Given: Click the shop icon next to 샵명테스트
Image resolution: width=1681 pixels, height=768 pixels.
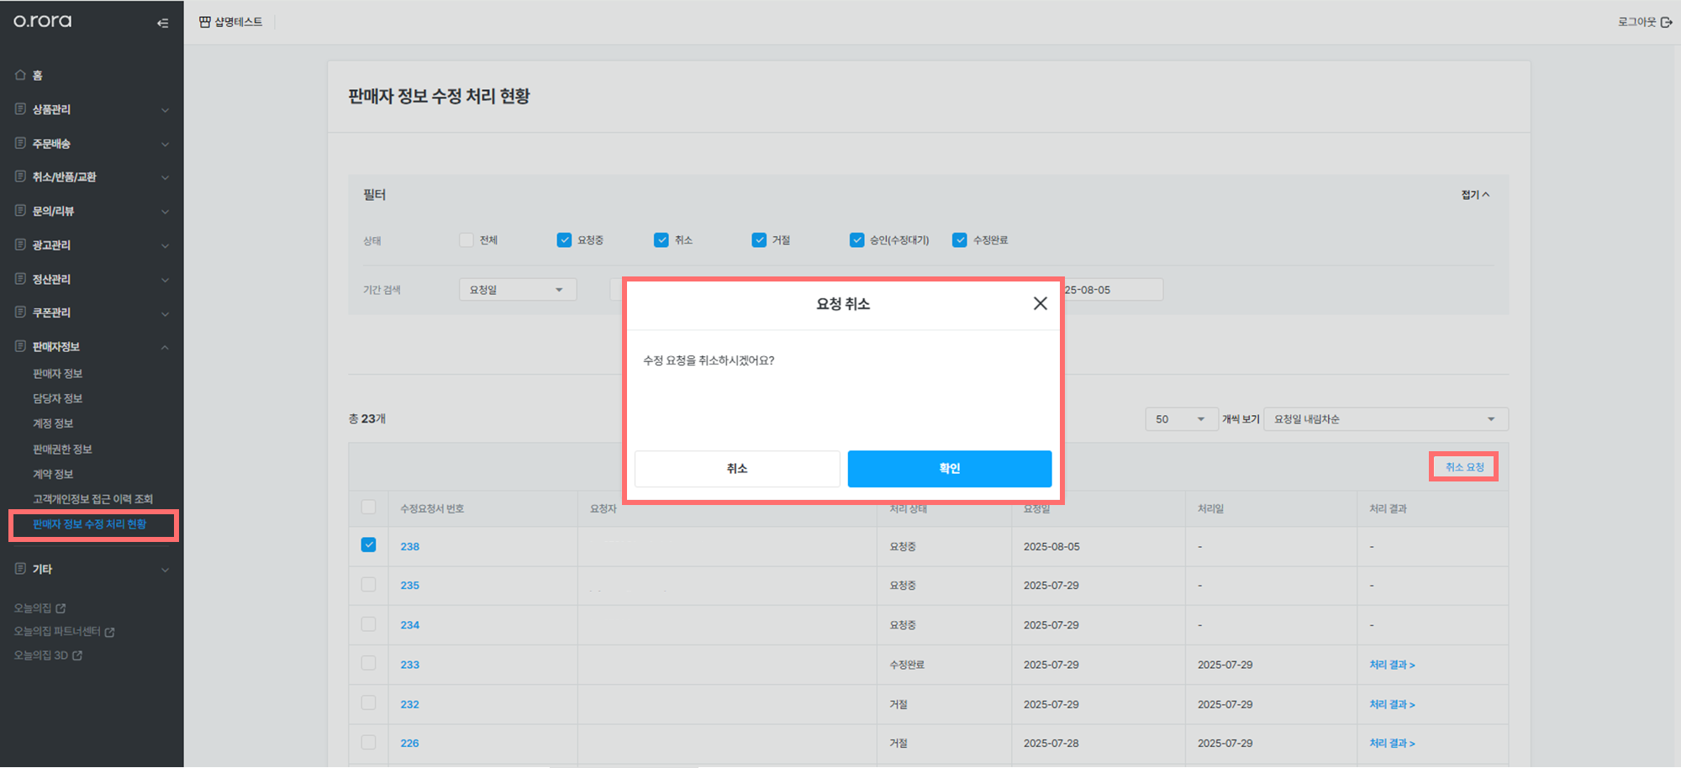Looking at the screenshot, I should tap(204, 22).
